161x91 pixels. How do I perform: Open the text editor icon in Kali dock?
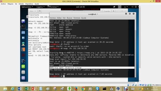coord(23,78)
